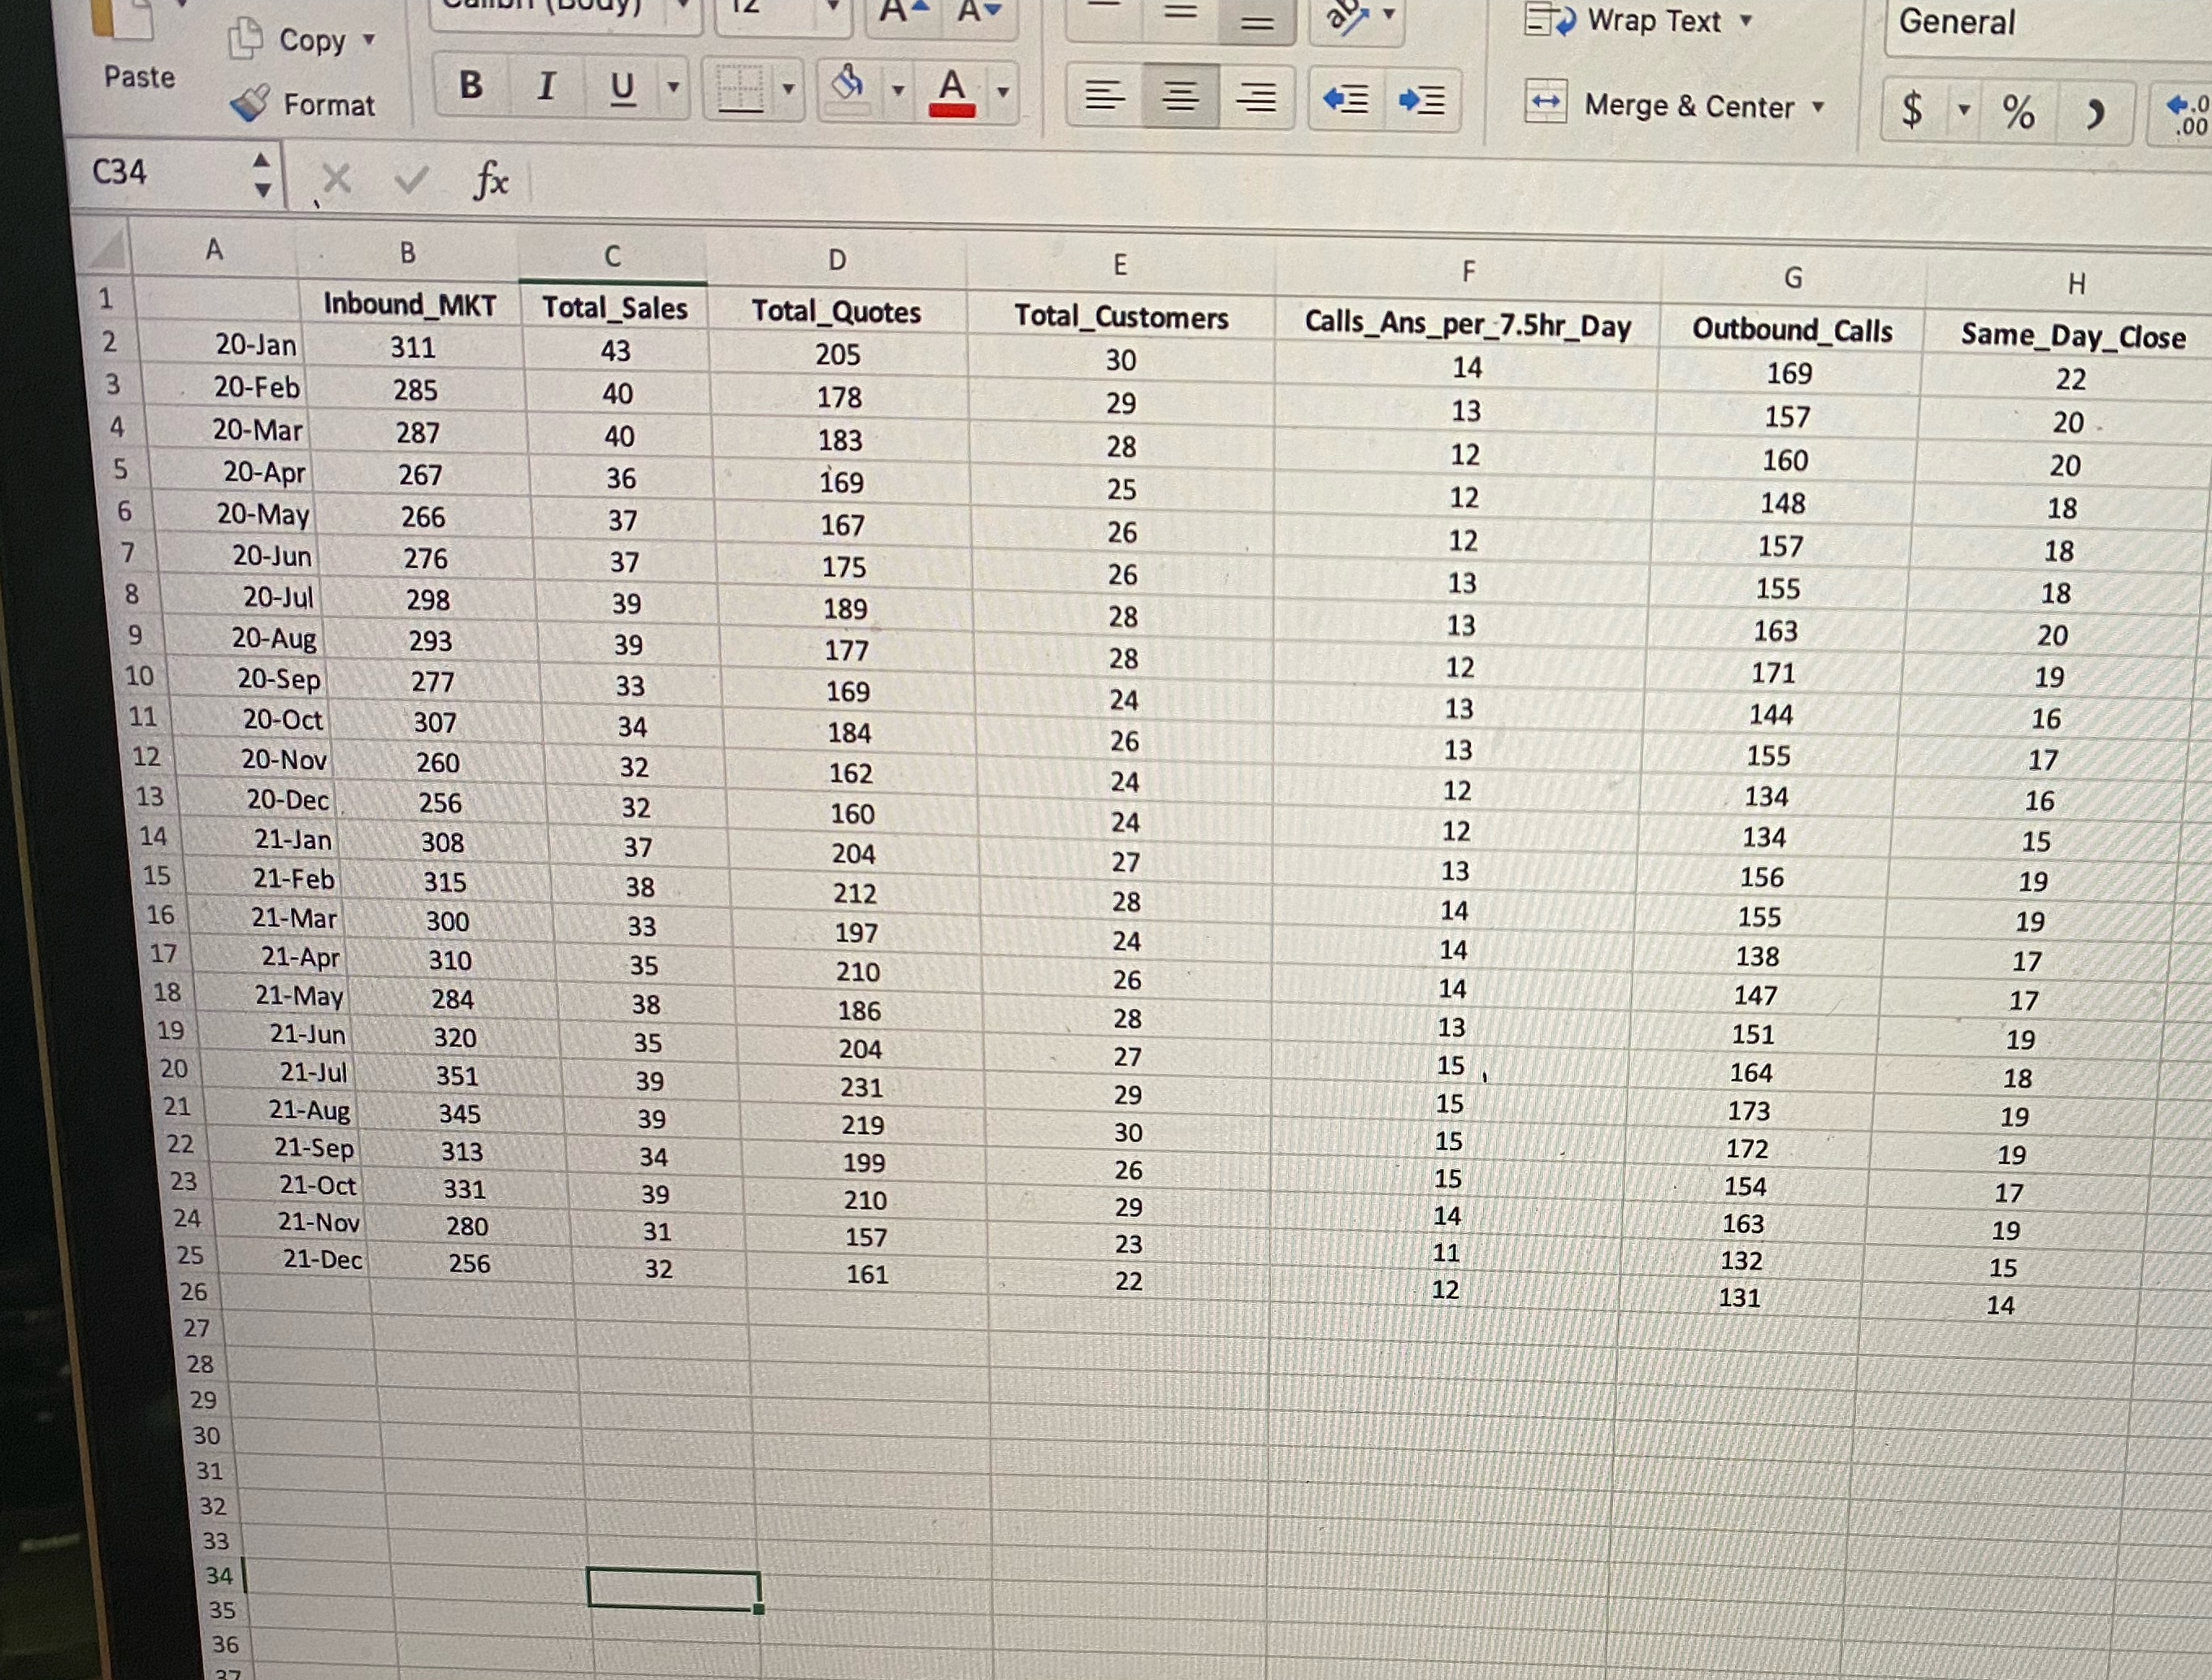Toggle underline formatting

pyautogui.click(x=622, y=89)
